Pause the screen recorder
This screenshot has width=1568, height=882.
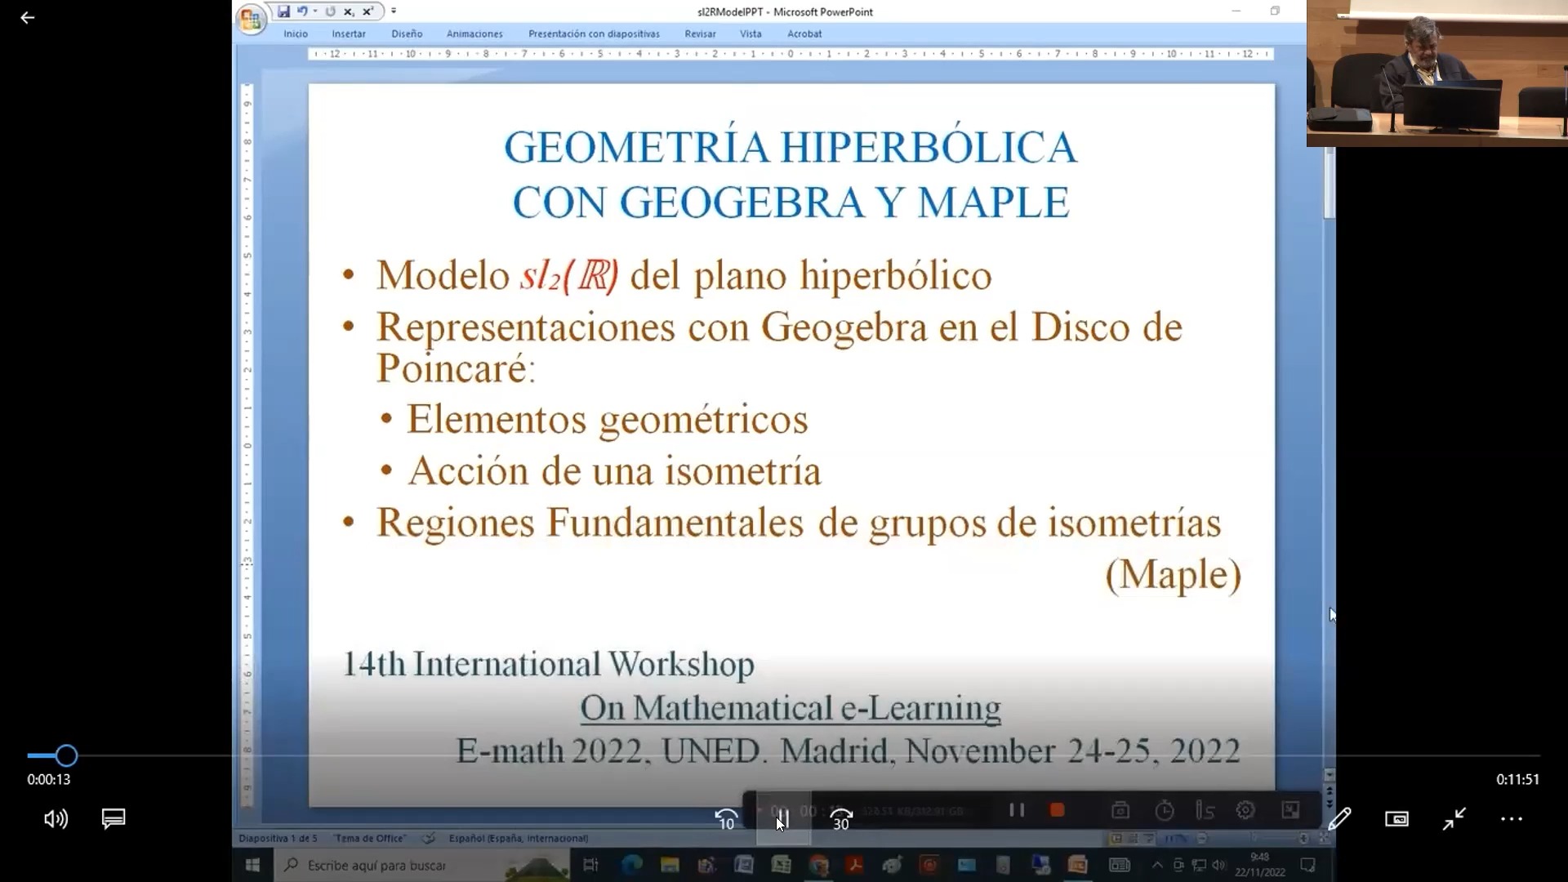click(1016, 810)
